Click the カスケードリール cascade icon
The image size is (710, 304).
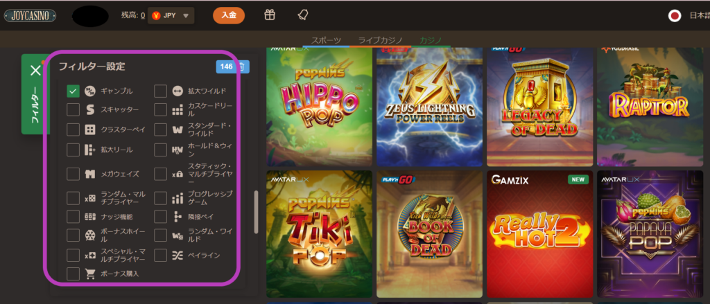click(x=177, y=110)
